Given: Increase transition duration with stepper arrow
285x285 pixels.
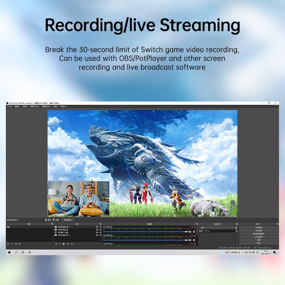Looking at the screenshot, I should [x=236, y=230].
